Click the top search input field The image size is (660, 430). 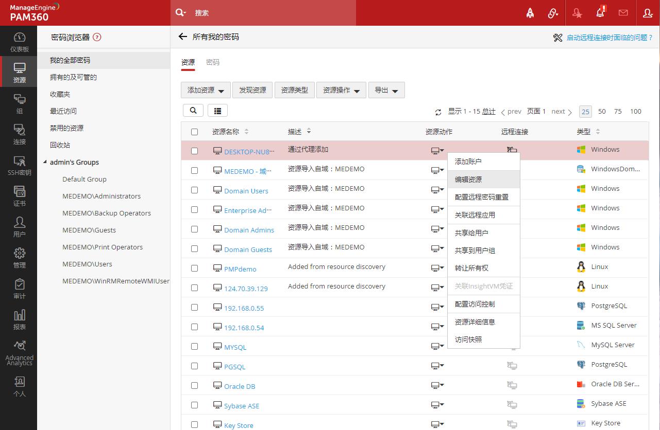(x=273, y=13)
